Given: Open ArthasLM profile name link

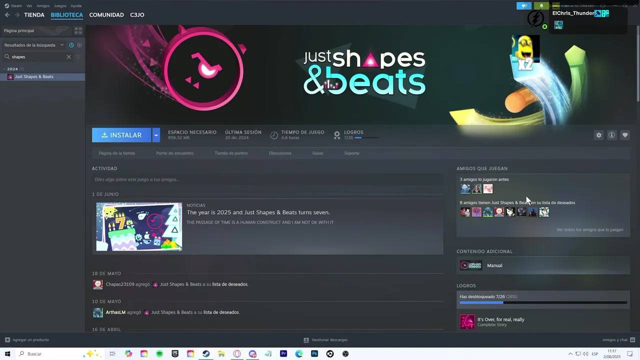Looking at the screenshot, I should coord(115,312).
